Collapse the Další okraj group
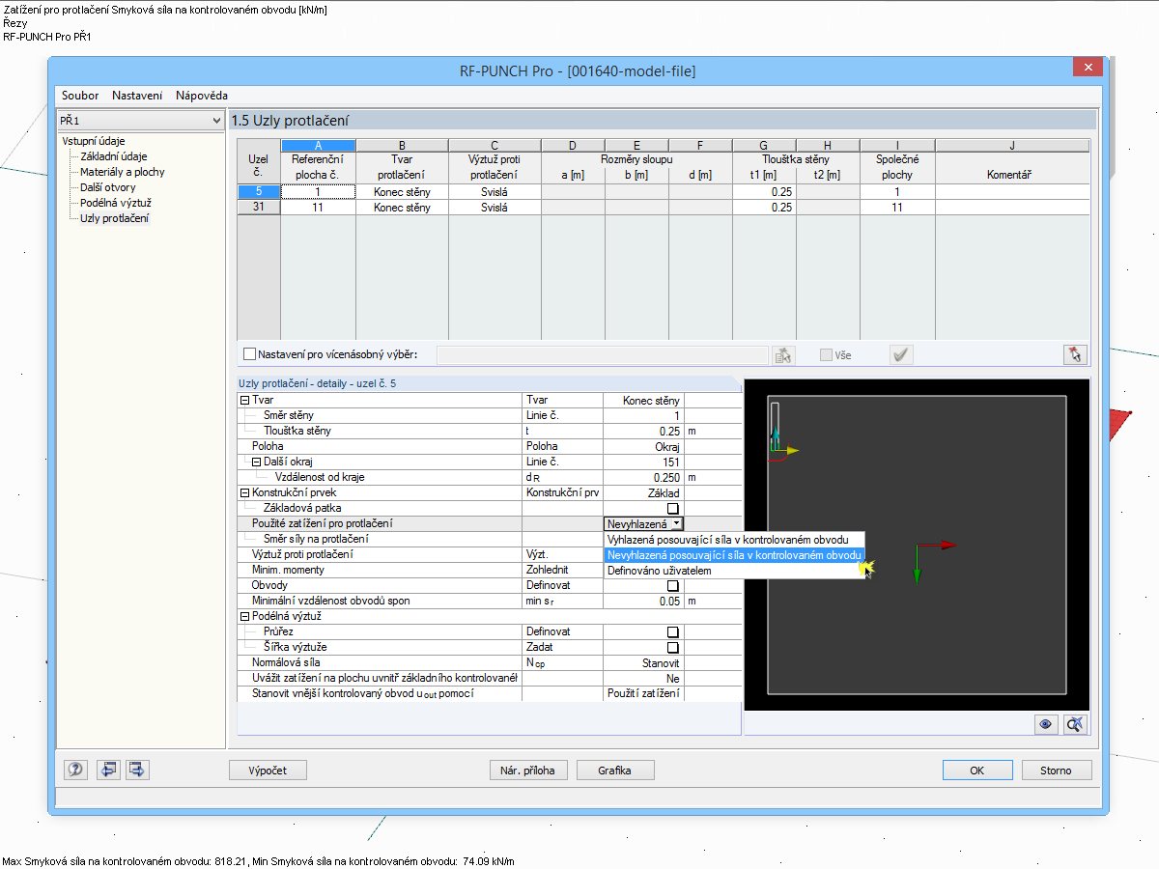Image resolution: width=1159 pixels, height=869 pixels. [x=256, y=462]
